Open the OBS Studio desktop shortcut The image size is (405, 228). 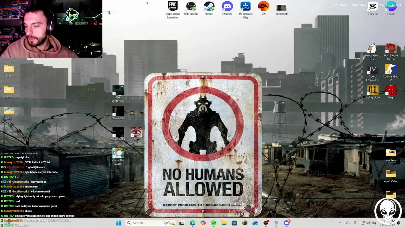(191, 9)
